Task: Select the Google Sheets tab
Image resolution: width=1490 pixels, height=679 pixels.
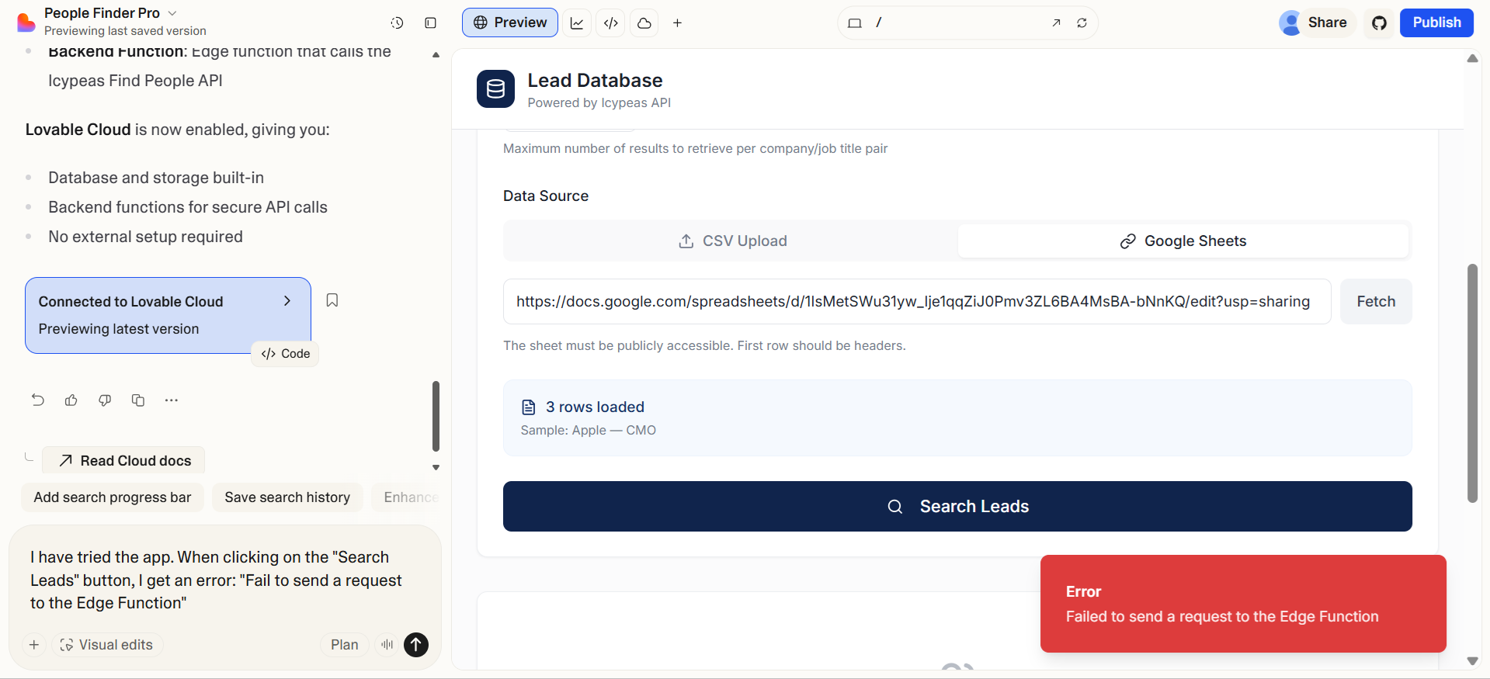Action: [x=1183, y=241]
